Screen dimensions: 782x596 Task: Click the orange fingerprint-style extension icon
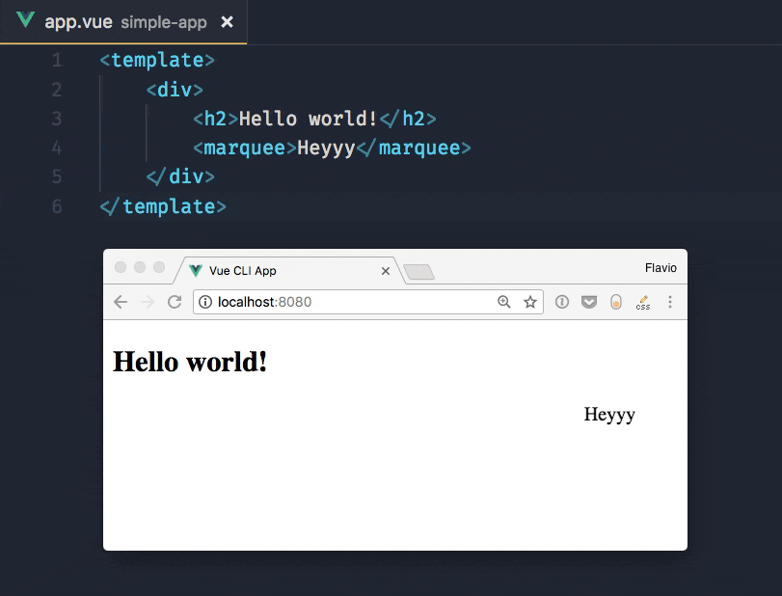(616, 302)
